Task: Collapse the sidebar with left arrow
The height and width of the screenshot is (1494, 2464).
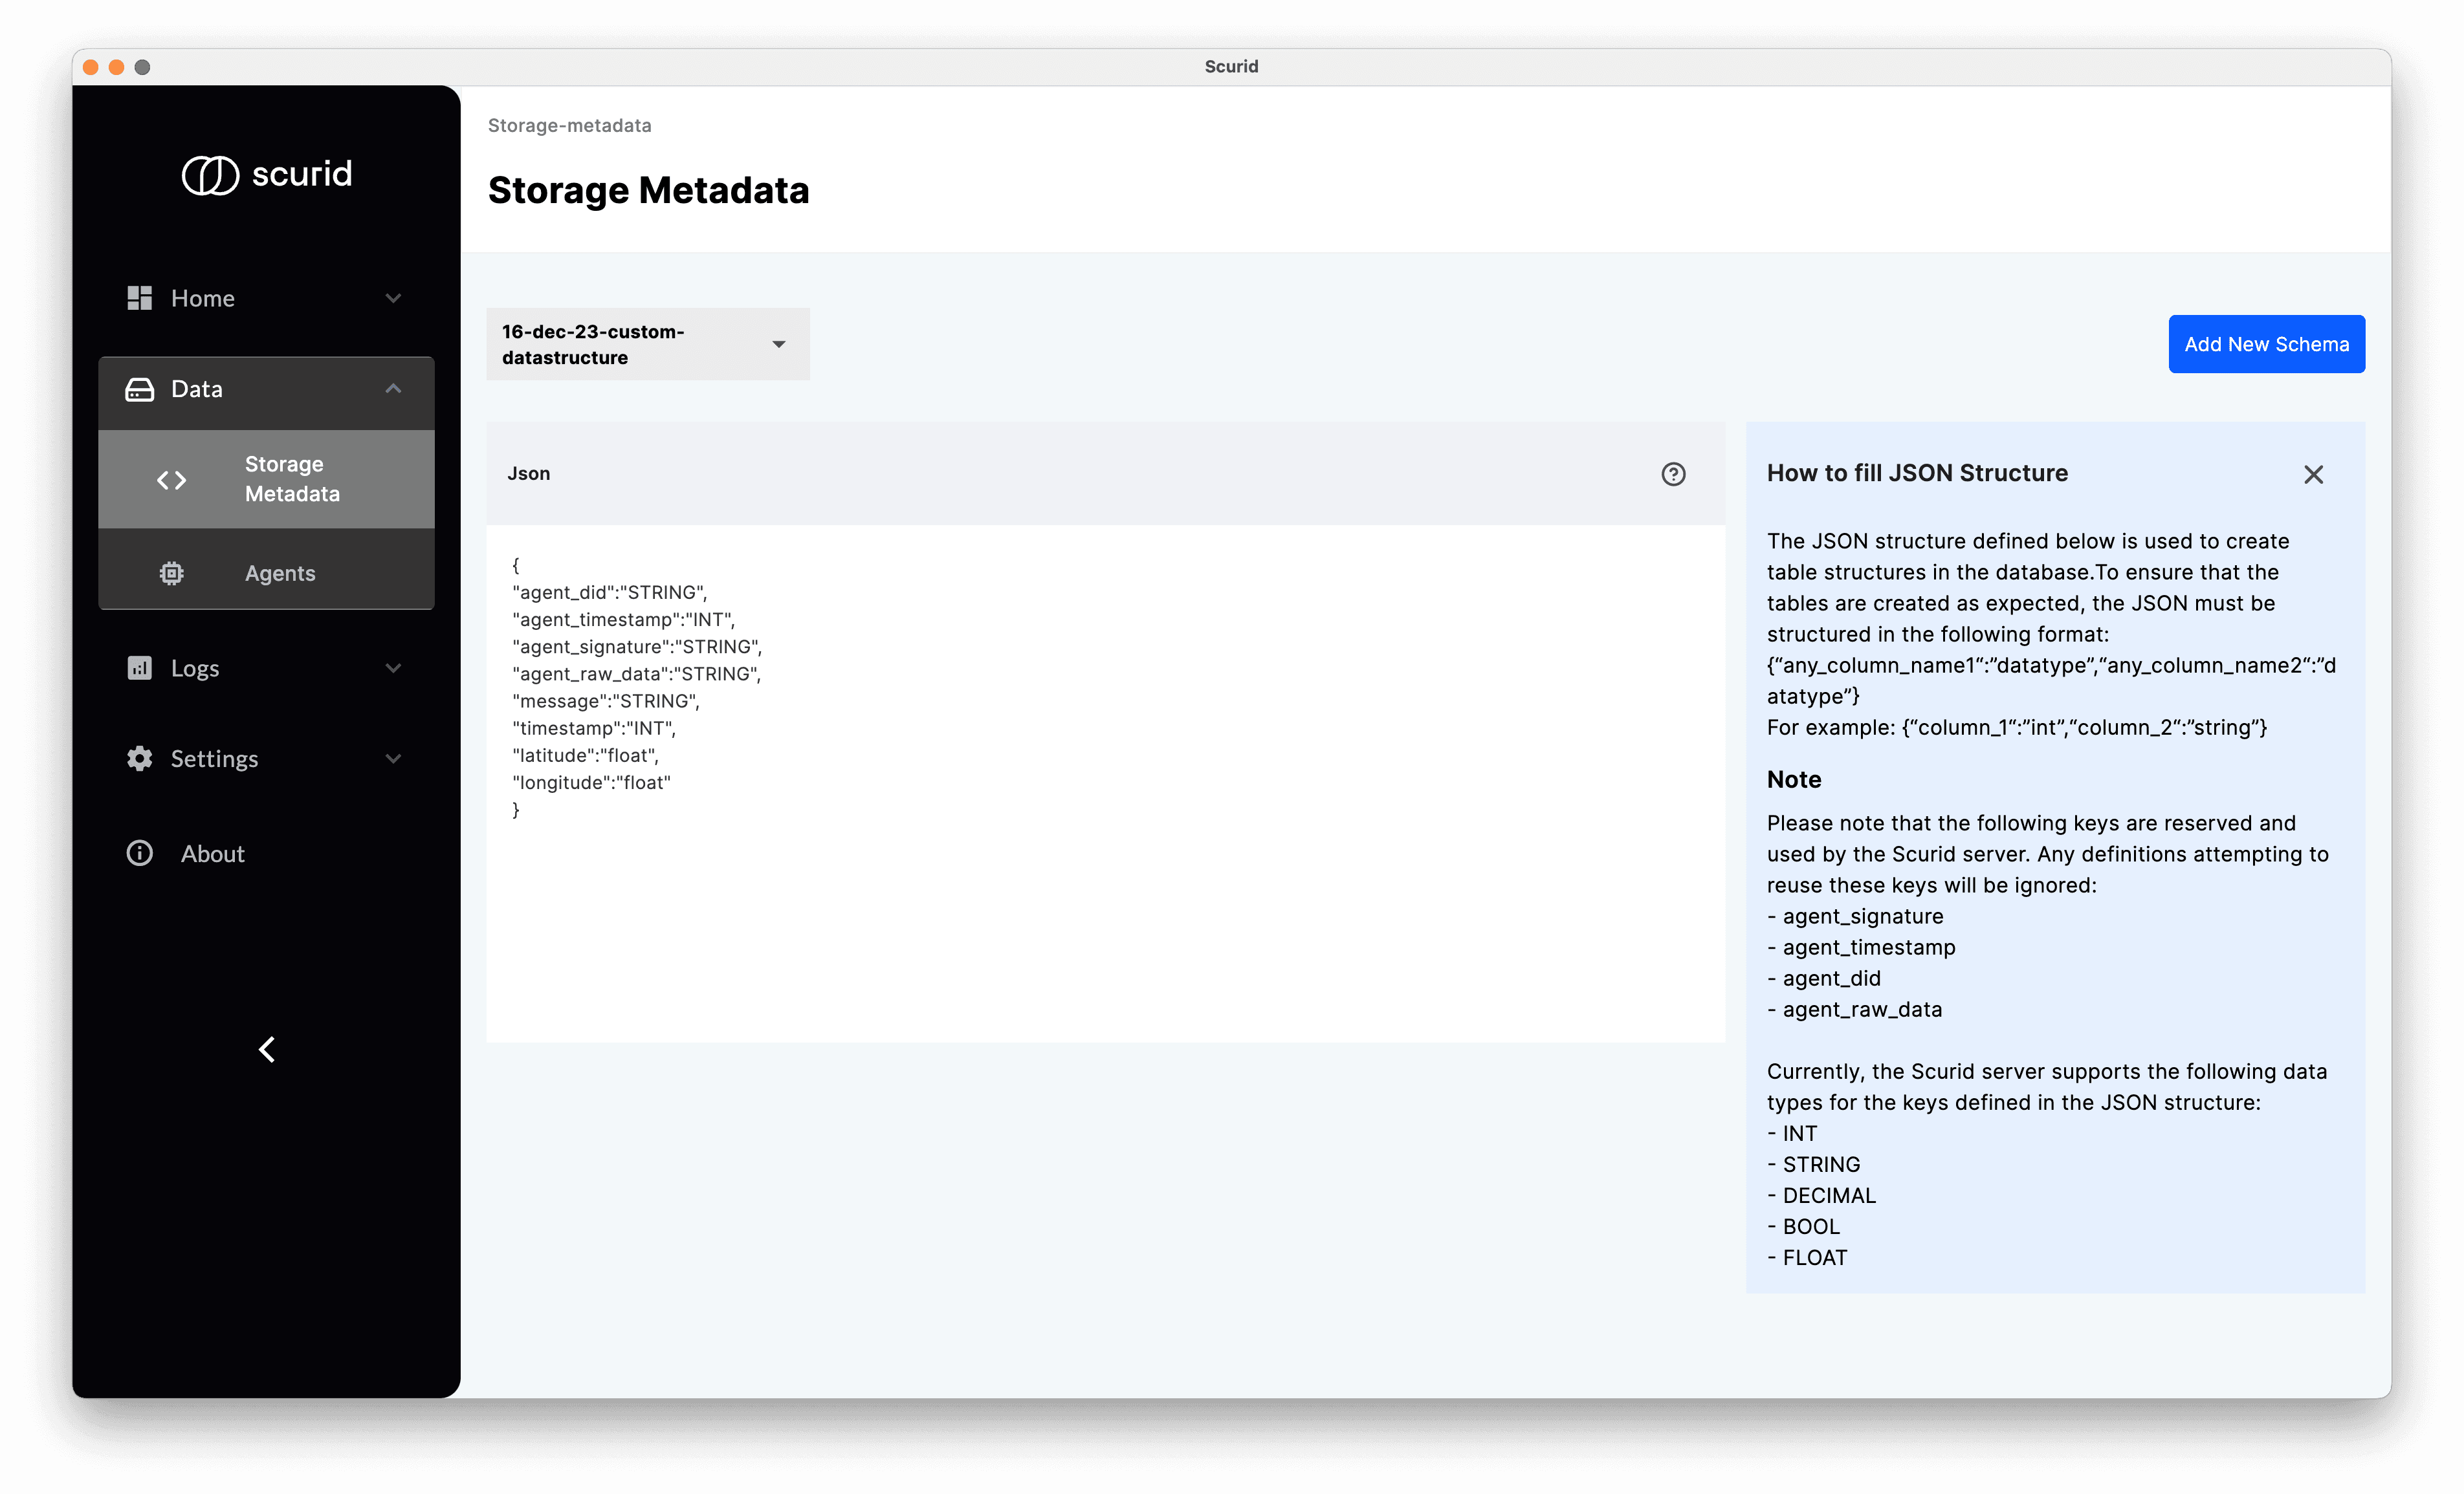Action: (x=266, y=1049)
